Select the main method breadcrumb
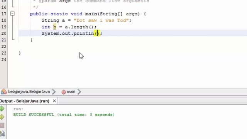The image size is (247, 139). [71, 92]
